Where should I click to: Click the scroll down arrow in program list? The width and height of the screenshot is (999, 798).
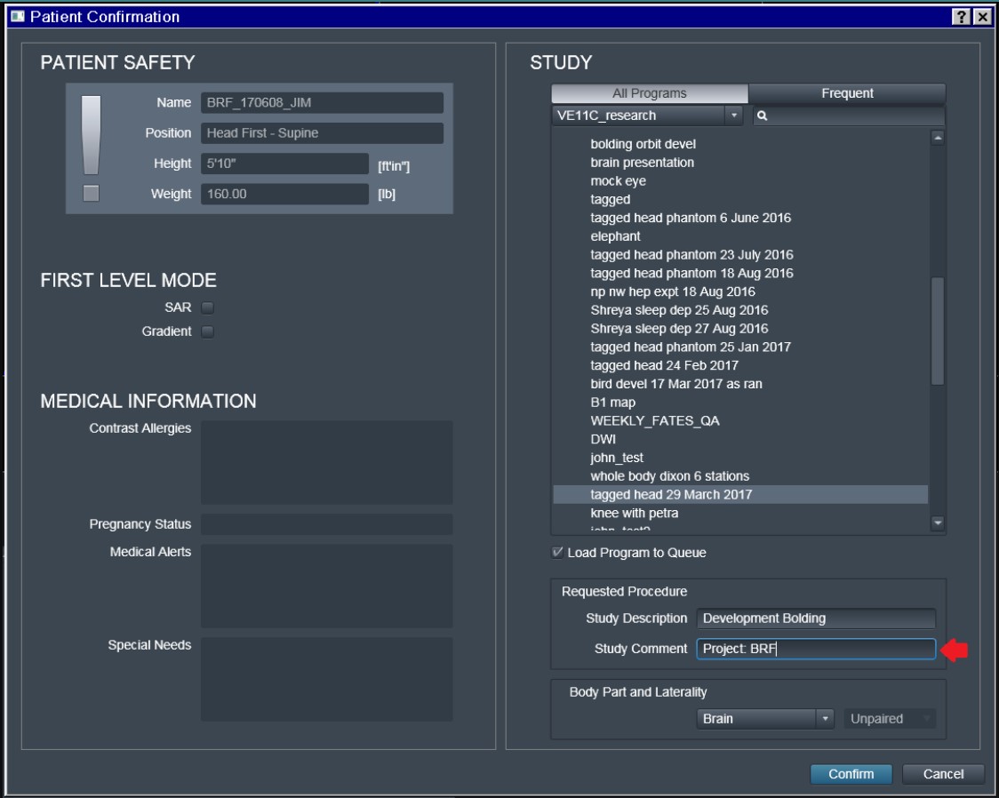[x=938, y=523]
